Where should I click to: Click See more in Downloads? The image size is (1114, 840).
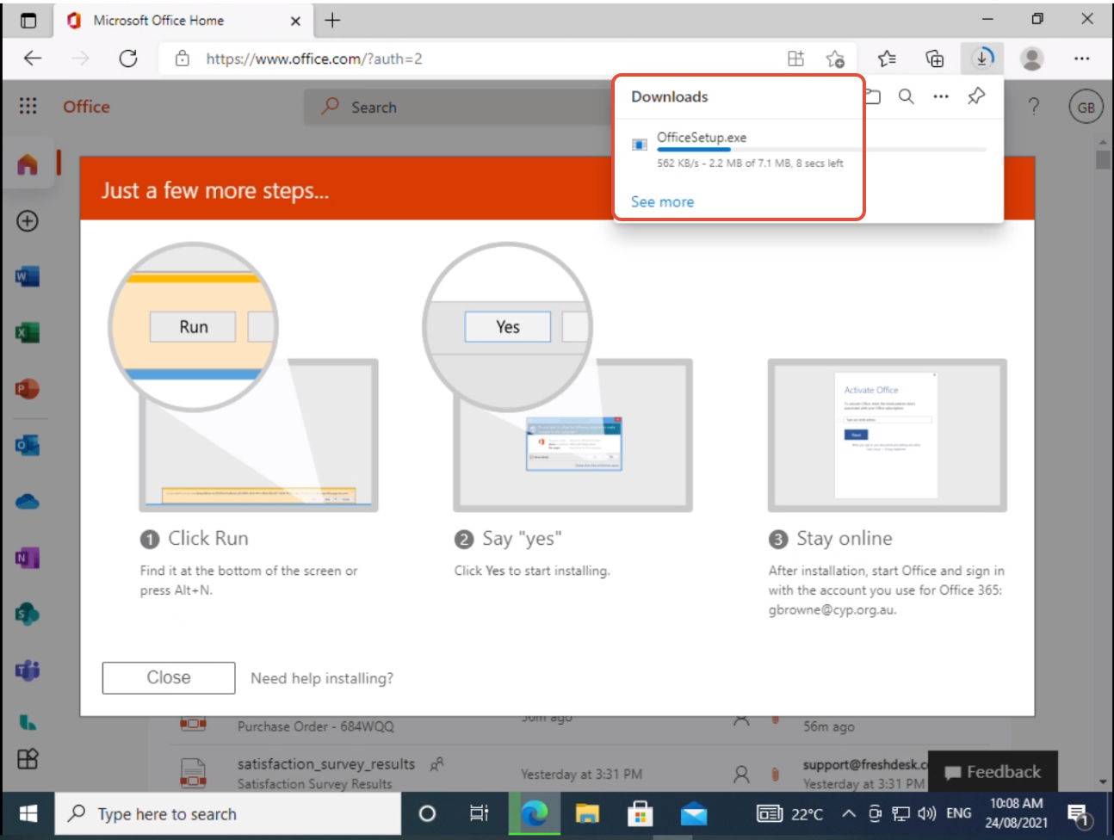point(662,201)
